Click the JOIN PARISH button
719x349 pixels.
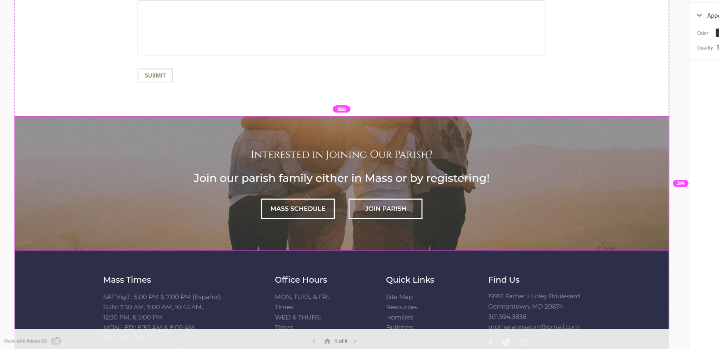pyautogui.click(x=385, y=209)
